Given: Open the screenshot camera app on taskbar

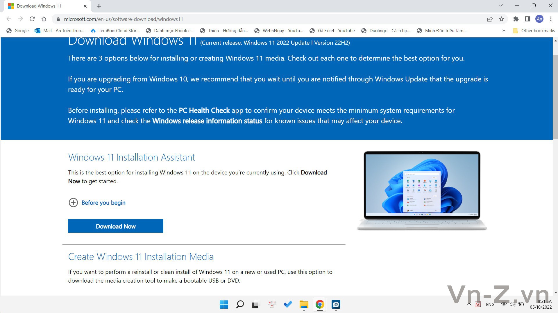Looking at the screenshot, I should 336,304.
